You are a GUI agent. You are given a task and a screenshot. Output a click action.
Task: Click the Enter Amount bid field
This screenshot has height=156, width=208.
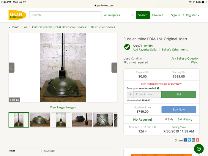147,94
